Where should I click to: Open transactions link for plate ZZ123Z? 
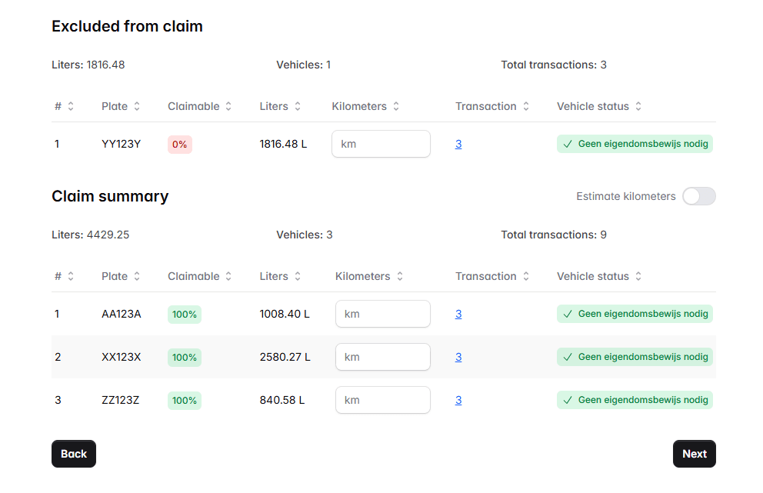pyautogui.click(x=458, y=400)
